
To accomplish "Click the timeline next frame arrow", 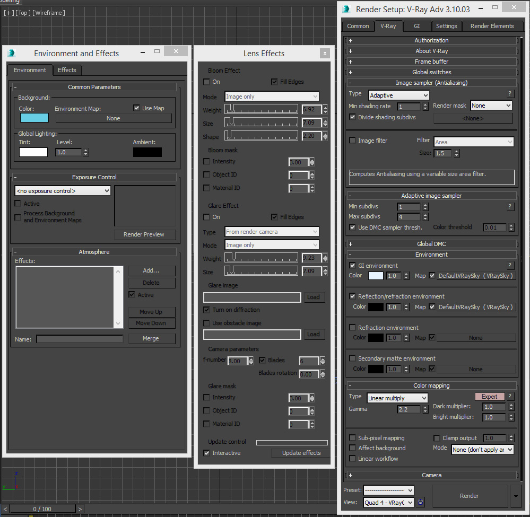I will (x=80, y=509).
